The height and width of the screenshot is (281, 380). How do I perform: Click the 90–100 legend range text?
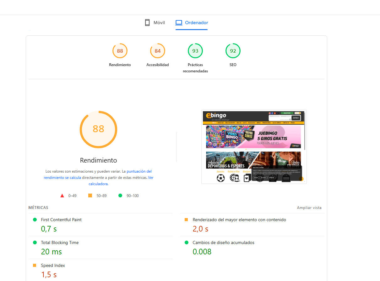click(x=133, y=196)
